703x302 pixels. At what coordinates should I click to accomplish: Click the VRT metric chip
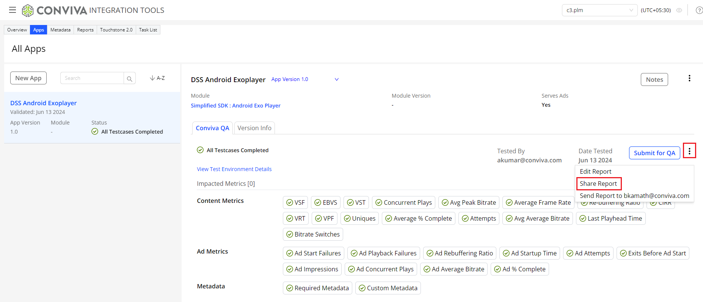tap(296, 218)
